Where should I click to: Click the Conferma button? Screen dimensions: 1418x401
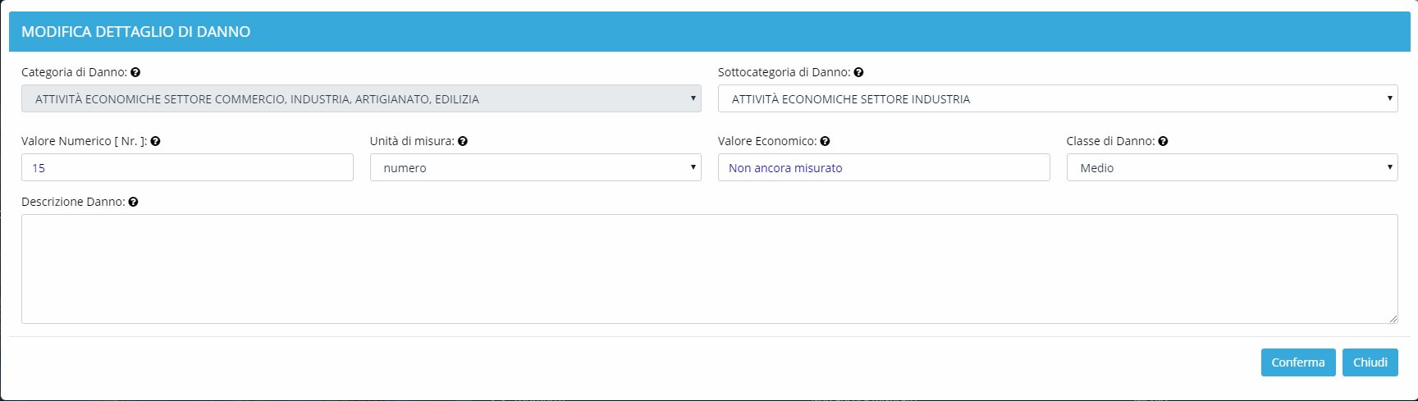pyautogui.click(x=1297, y=362)
